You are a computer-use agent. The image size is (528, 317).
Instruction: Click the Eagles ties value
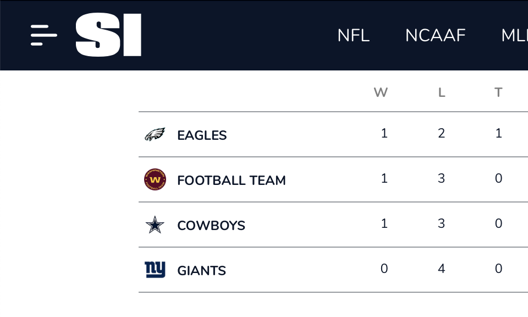pyautogui.click(x=498, y=133)
